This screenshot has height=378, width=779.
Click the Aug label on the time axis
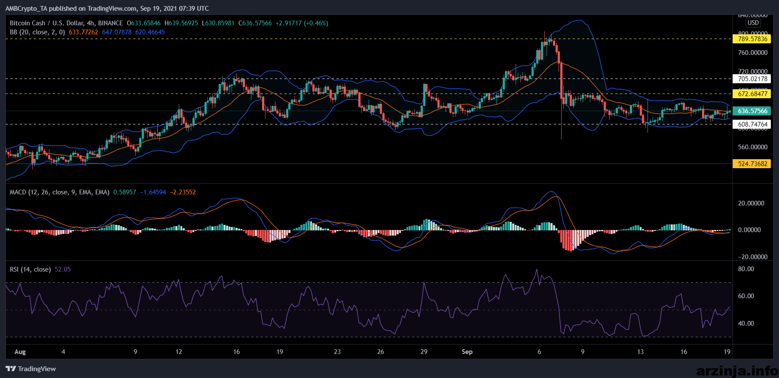click(x=20, y=352)
